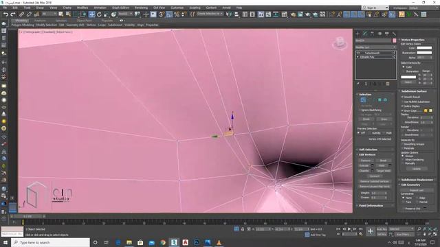Toggle the Percent Snap icon
Image resolution: width=440 pixels, height=247 pixels.
coord(177,14)
